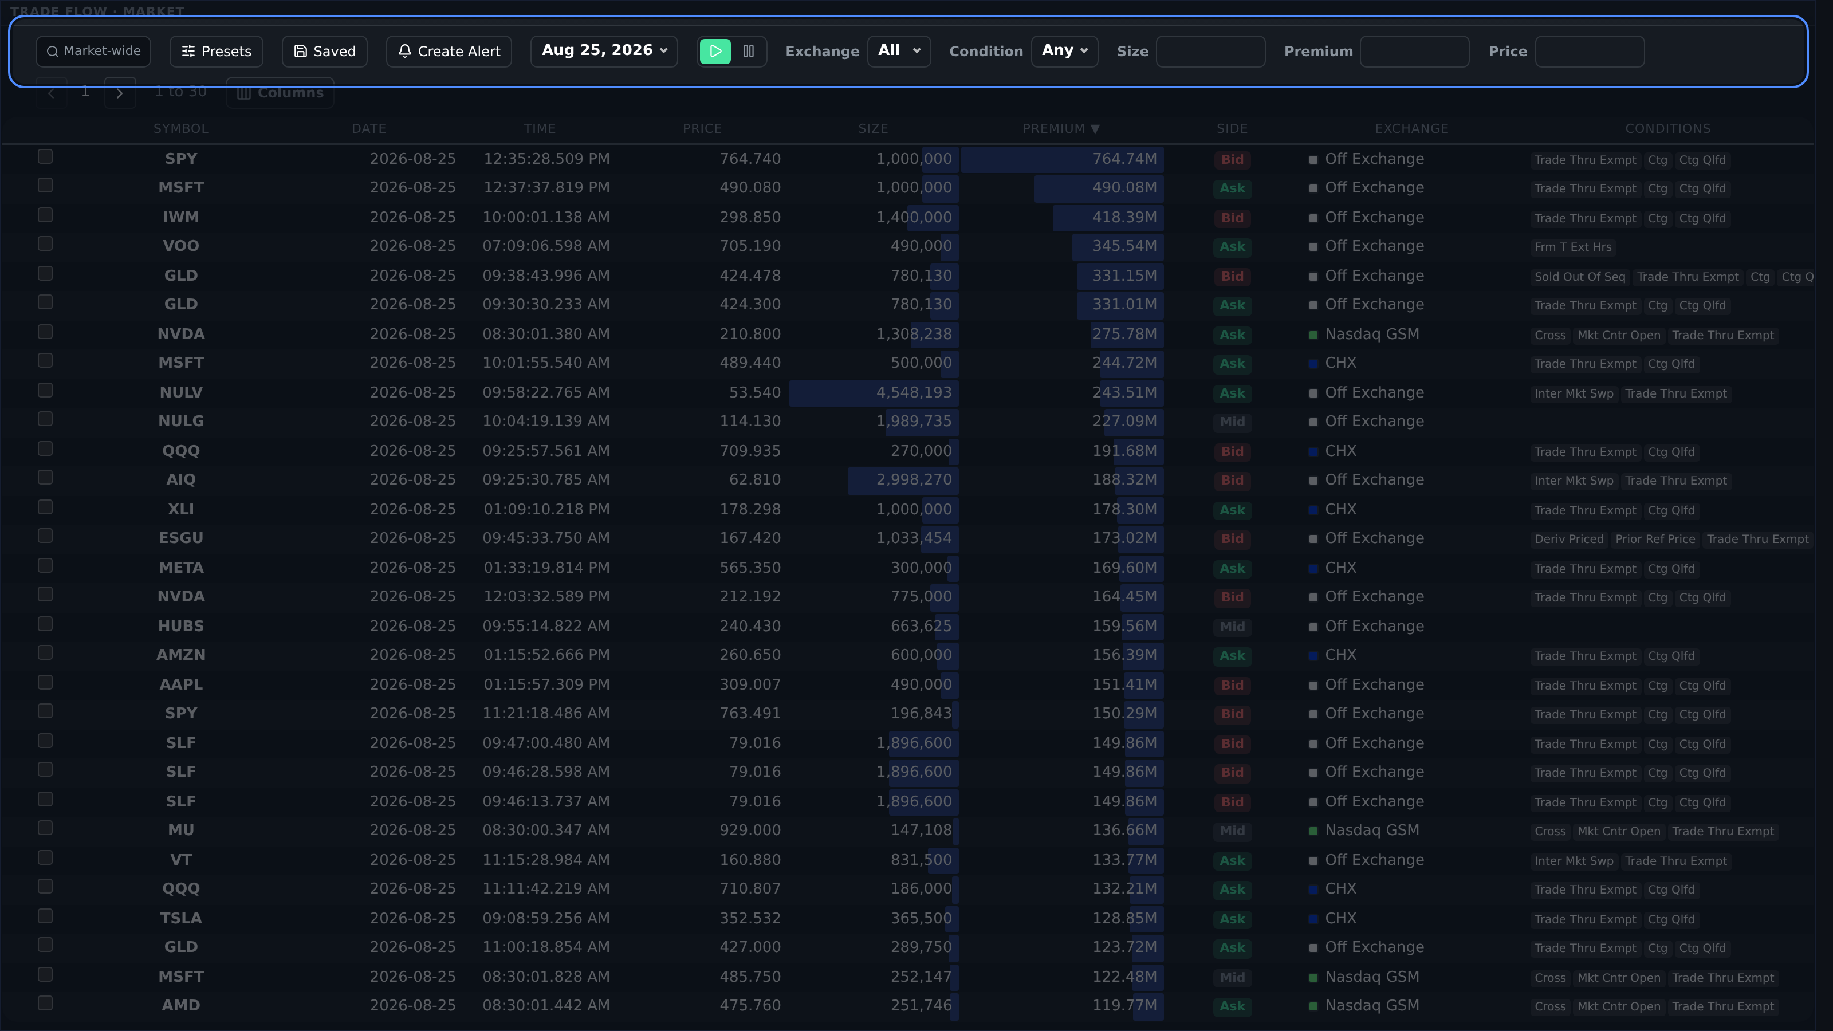This screenshot has width=1833, height=1031.
Task: Focus the Size filter input
Action: [x=1210, y=51]
